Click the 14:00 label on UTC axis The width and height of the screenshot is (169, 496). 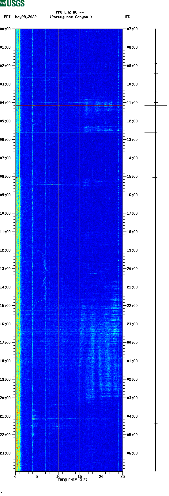click(x=132, y=158)
